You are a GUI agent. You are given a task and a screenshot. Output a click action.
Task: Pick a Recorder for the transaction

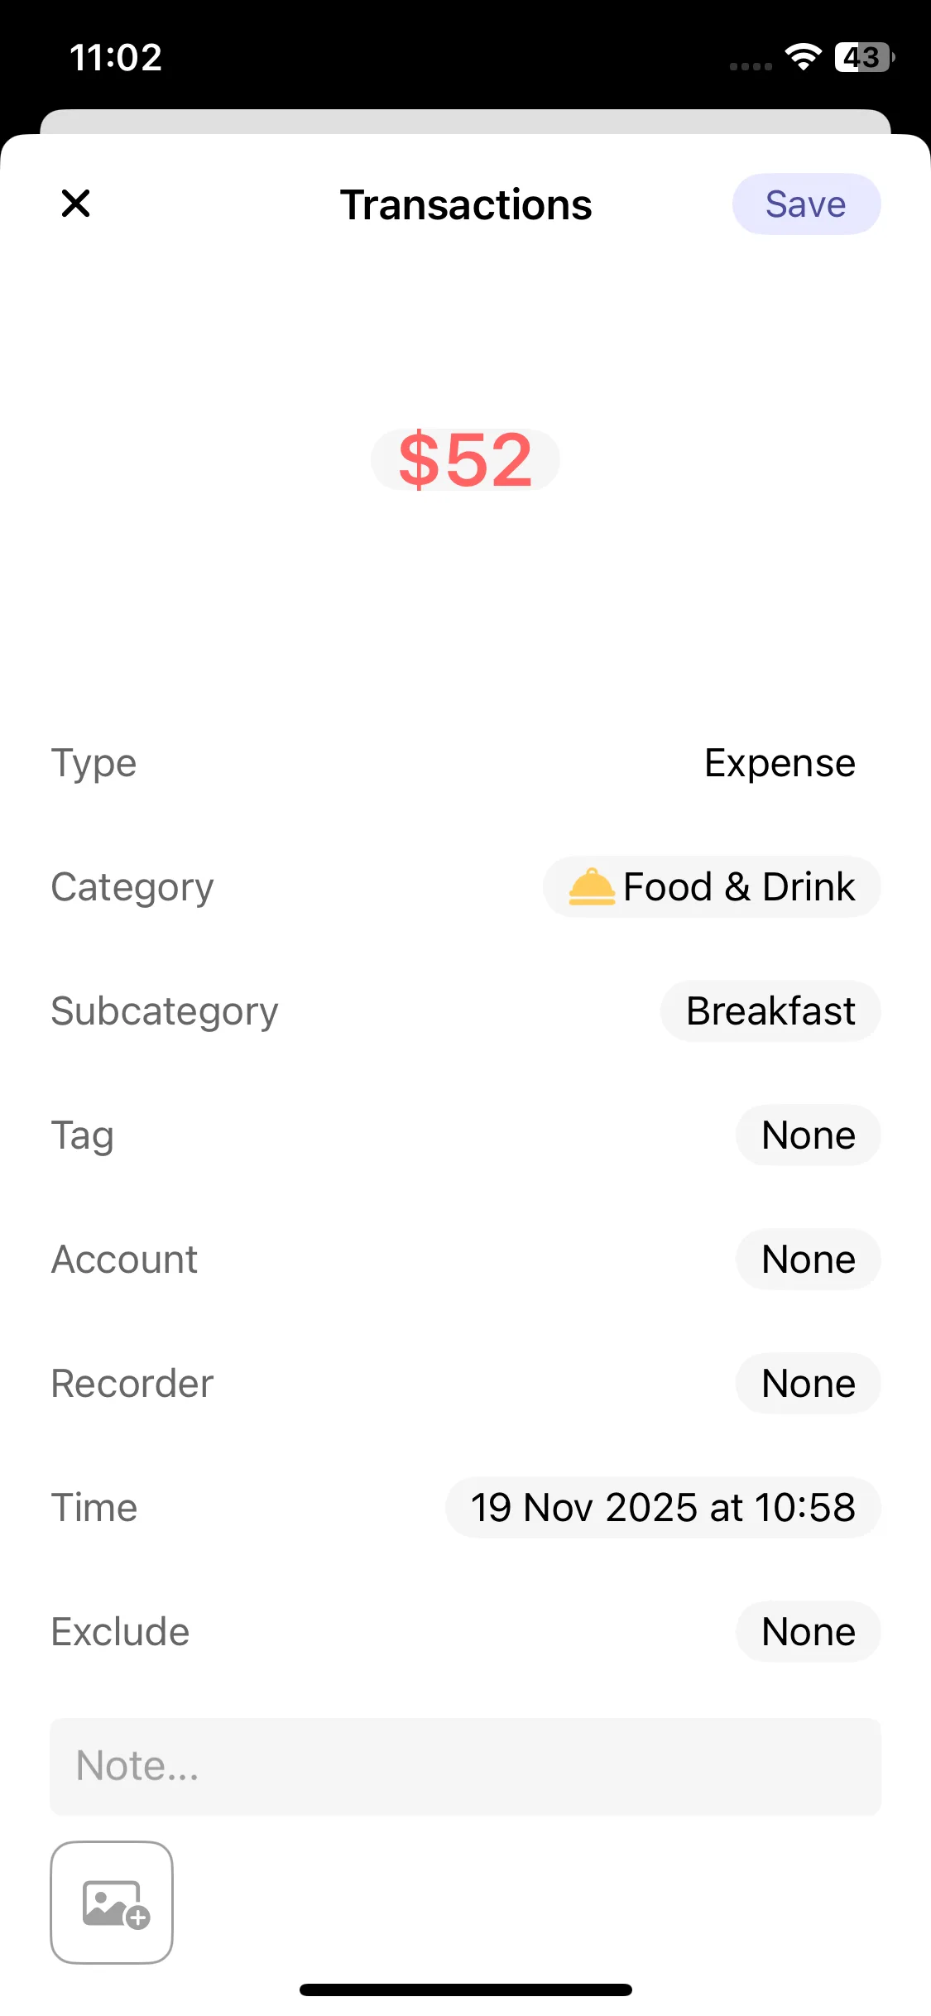point(808,1384)
